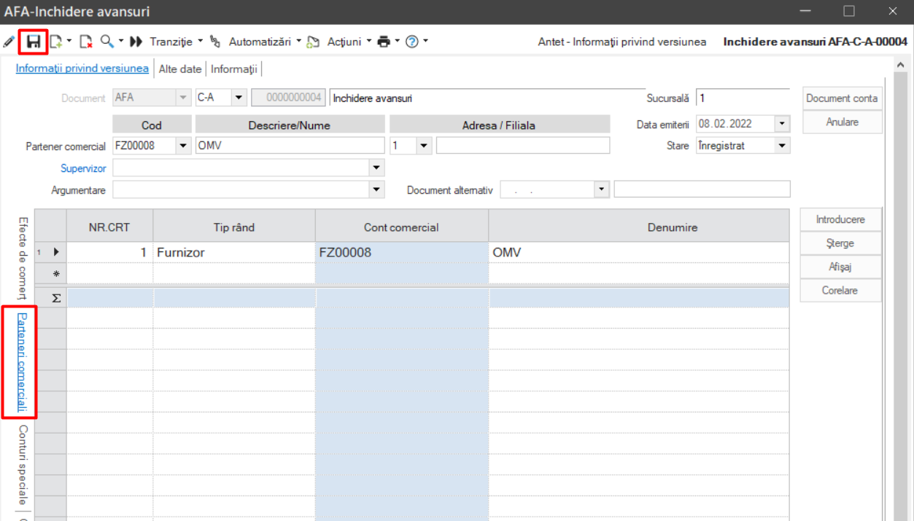Click the Introducere button
Screen dimensions: 914x521
click(840, 219)
